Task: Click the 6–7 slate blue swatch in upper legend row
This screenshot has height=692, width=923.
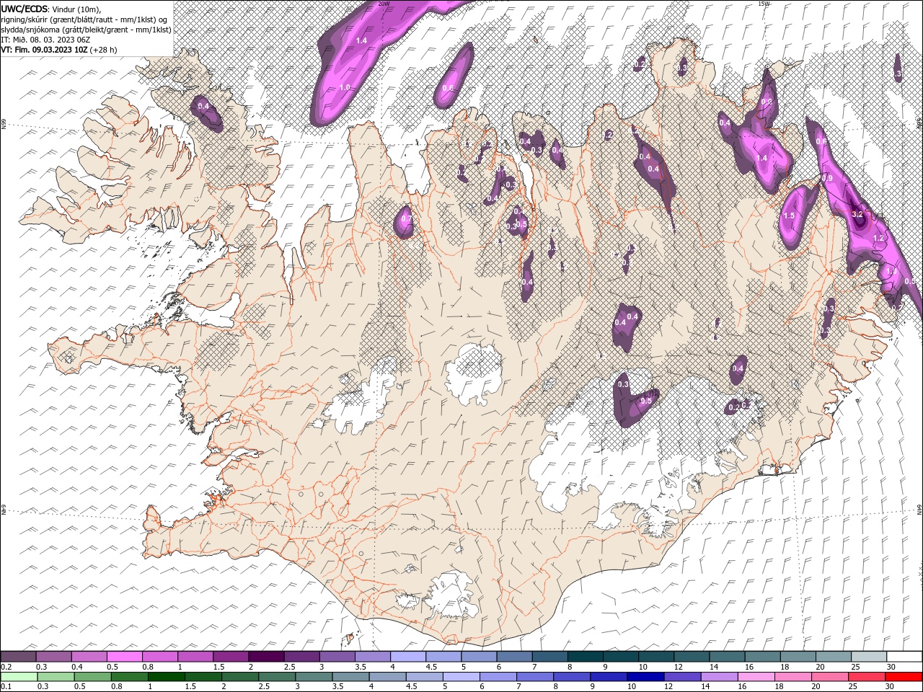Action: click(514, 657)
